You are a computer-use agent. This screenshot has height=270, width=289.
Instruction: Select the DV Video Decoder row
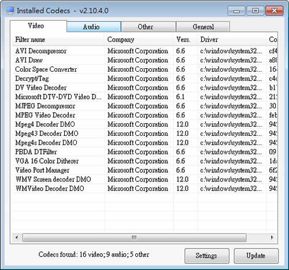coord(144,88)
